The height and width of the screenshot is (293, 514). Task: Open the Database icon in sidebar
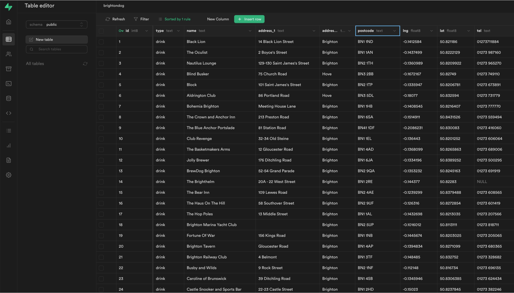9,98
